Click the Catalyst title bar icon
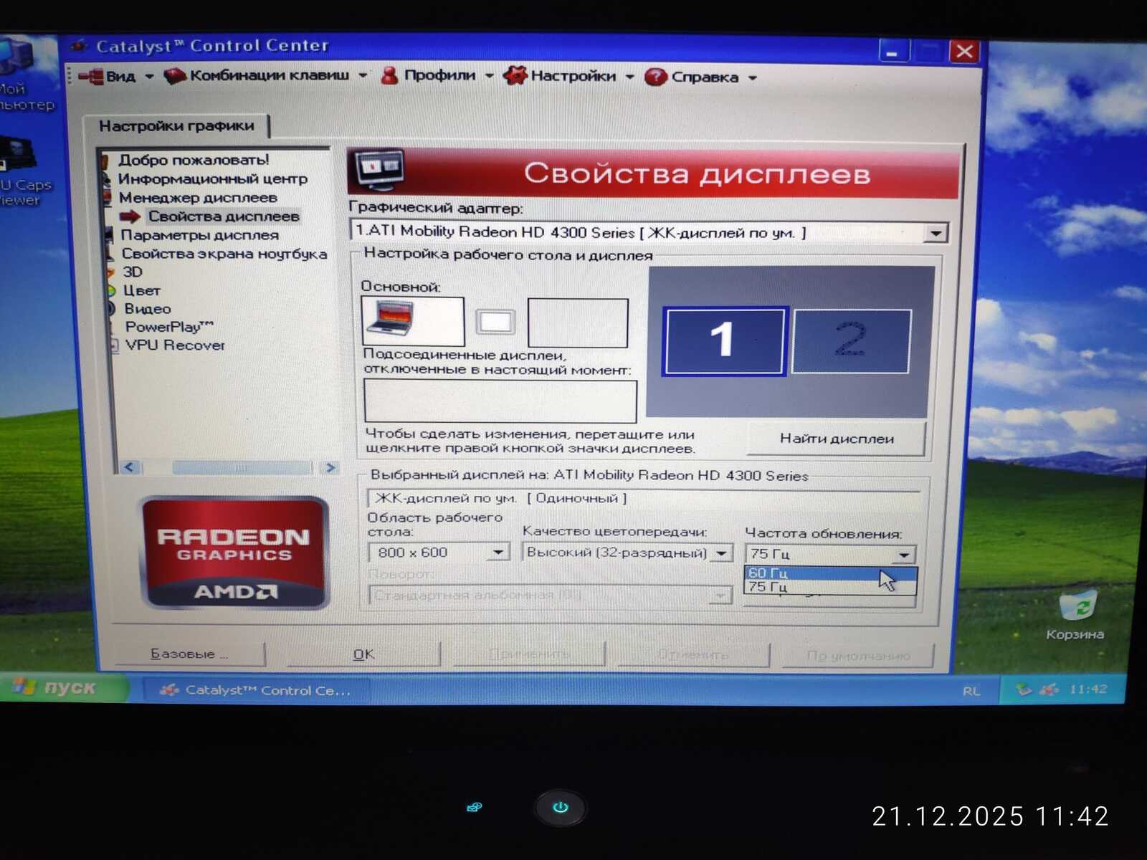Viewport: 1147px width, 860px height. pyautogui.click(x=80, y=46)
